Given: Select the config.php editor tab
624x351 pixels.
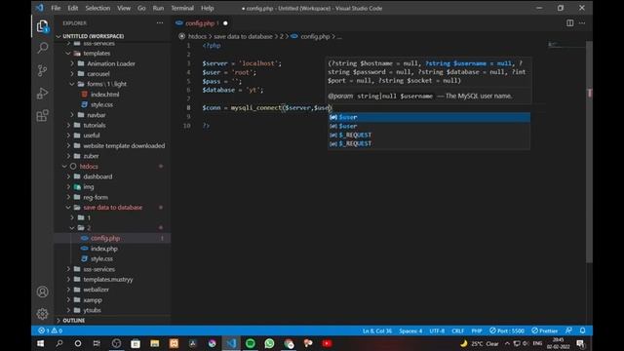Looking at the screenshot, I should (x=202, y=23).
